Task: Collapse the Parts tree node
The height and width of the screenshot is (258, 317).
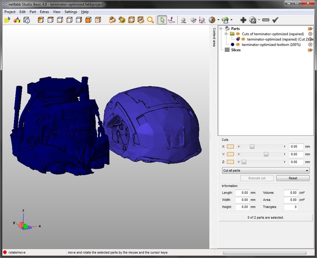Action: point(221,28)
